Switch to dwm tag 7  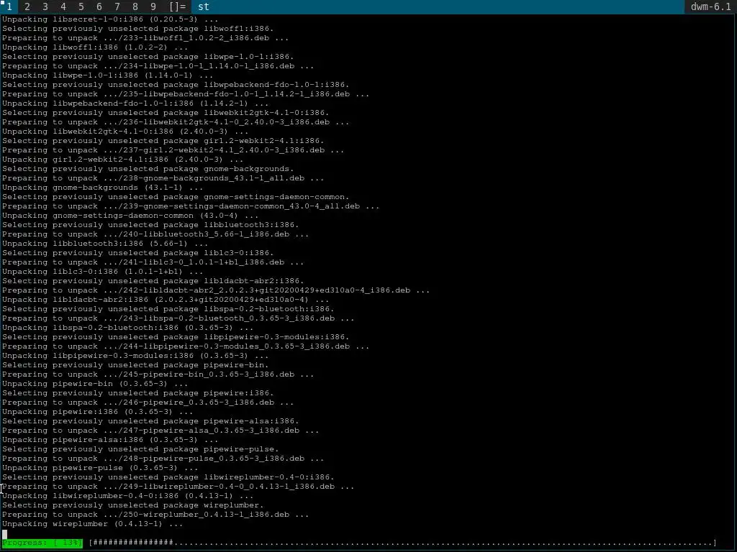coord(117,6)
